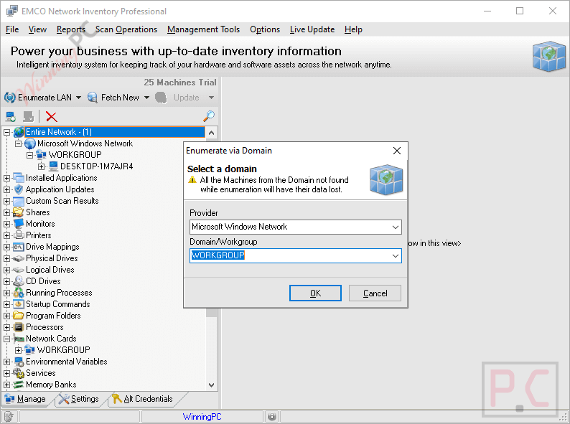Viewport: 570px width, 424px height.
Task: Open the Live Update menu
Action: [312, 29]
